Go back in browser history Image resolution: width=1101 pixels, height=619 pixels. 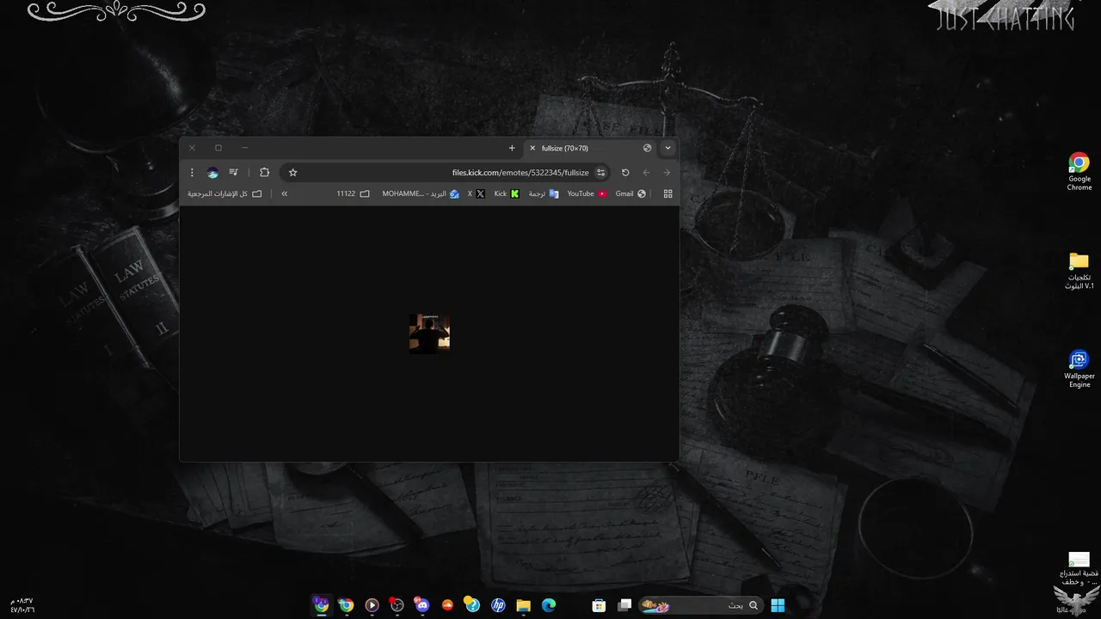(646, 173)
